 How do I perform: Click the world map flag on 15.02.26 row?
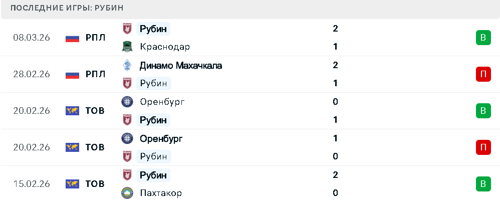tap(73, 184)
